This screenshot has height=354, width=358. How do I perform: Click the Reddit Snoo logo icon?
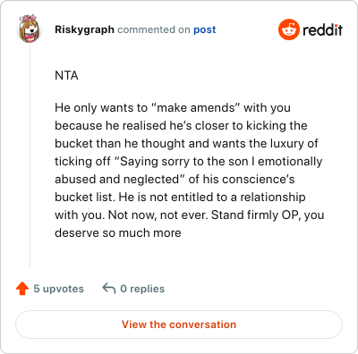288,29
